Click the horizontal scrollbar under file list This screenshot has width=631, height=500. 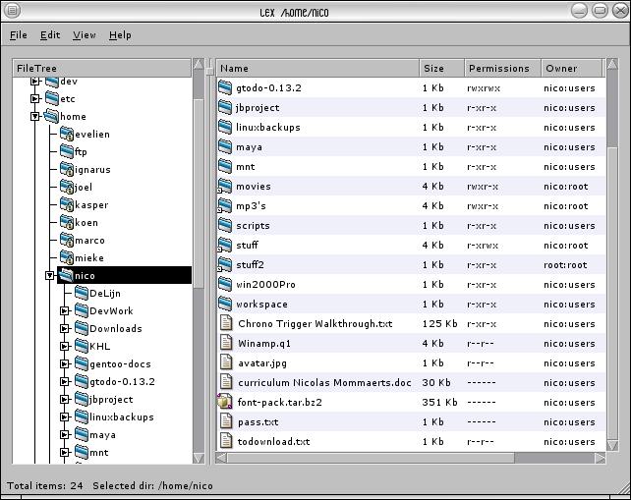[x=373, y=458]
